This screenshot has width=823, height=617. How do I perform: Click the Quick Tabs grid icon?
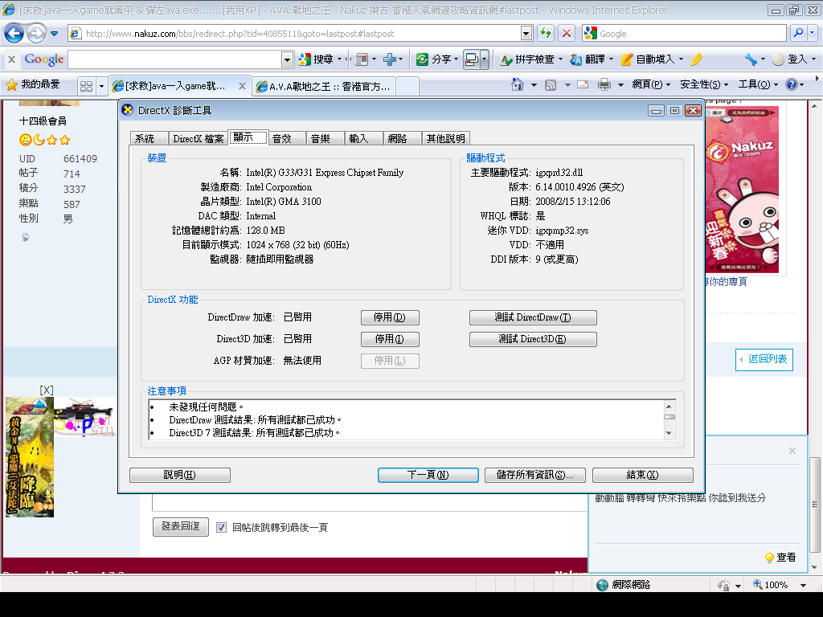tap(86, 85)
